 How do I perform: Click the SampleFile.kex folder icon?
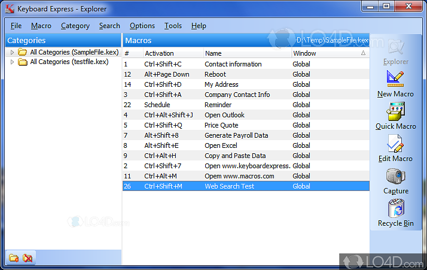point(22,52)
